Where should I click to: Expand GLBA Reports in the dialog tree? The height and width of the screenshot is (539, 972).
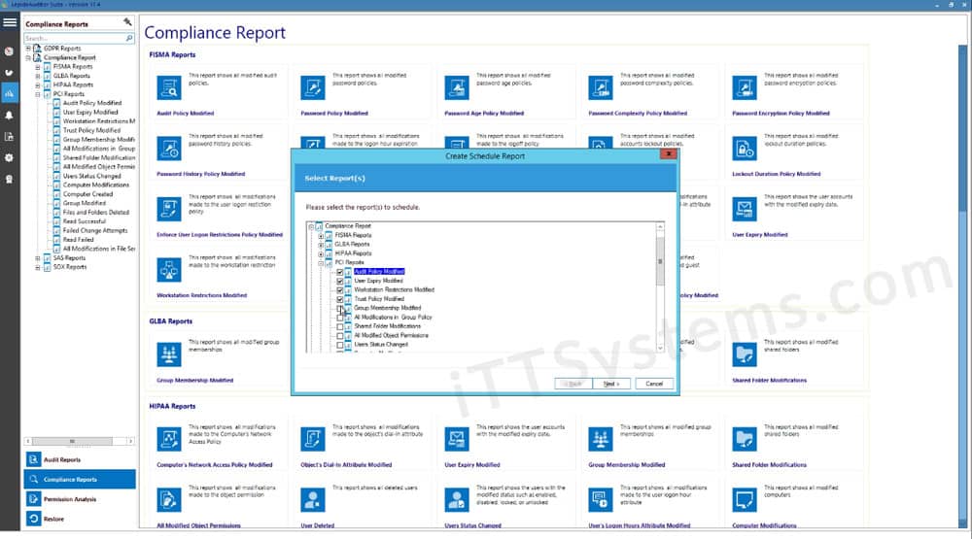pos(321,245)
